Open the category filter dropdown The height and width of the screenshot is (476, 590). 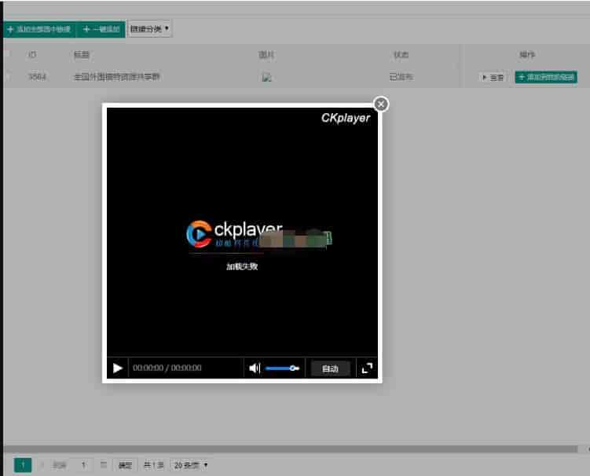point(149,29)
